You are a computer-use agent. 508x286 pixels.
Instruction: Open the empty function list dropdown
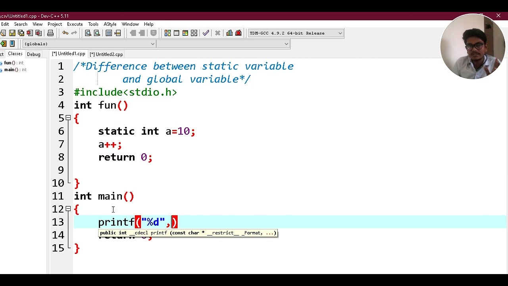click(x=223, y=44)
